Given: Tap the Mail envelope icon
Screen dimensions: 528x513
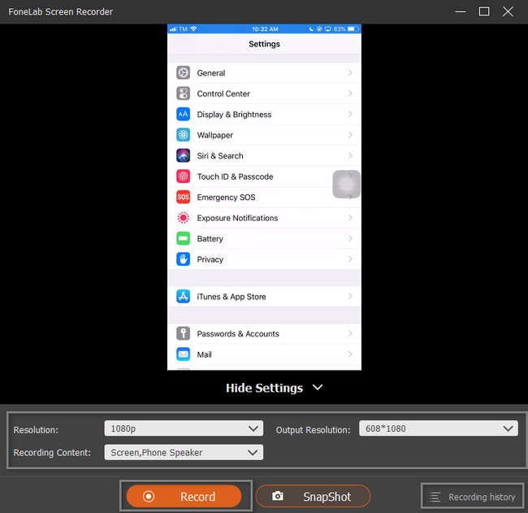Looking at the screenshot, I should 184,354.
